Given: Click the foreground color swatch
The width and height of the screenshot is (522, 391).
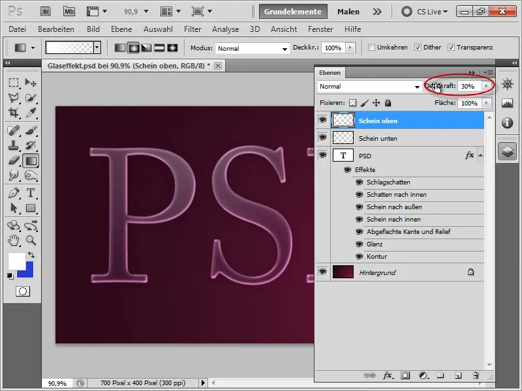Looking at the screenshot, I should (16, 261).
